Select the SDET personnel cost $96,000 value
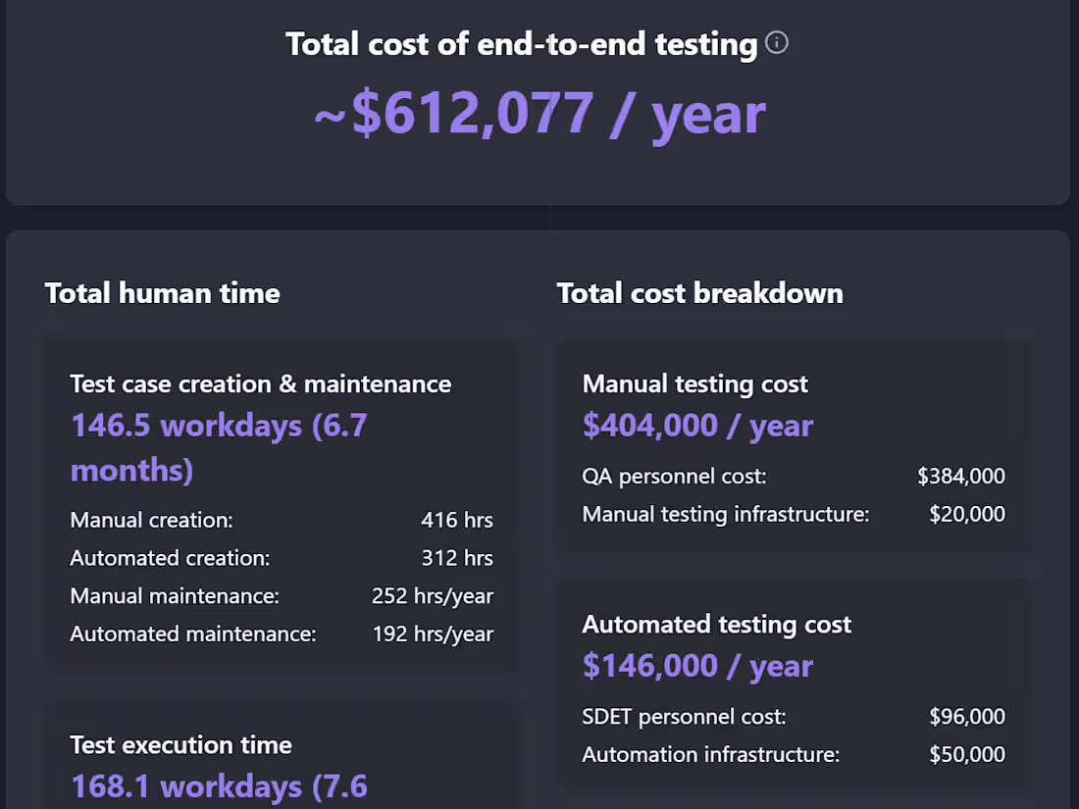1079x809 pixels. tap(967, 717)
